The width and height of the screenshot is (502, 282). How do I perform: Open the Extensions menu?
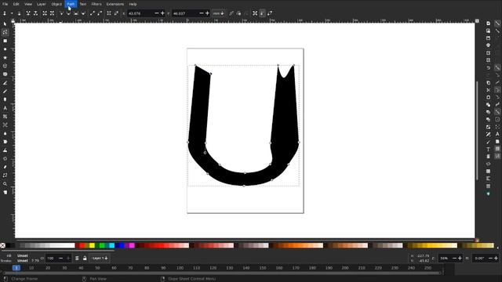(115, 4)
